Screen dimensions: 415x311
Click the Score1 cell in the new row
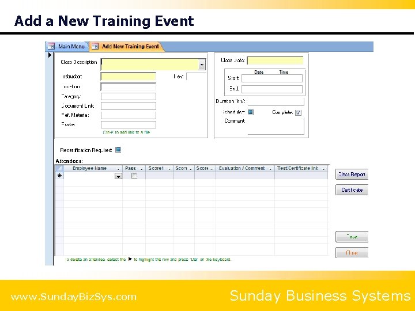click(x=160, y=176)
